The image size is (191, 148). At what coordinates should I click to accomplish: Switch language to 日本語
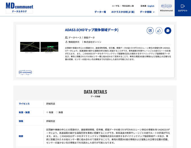[143, 6]
